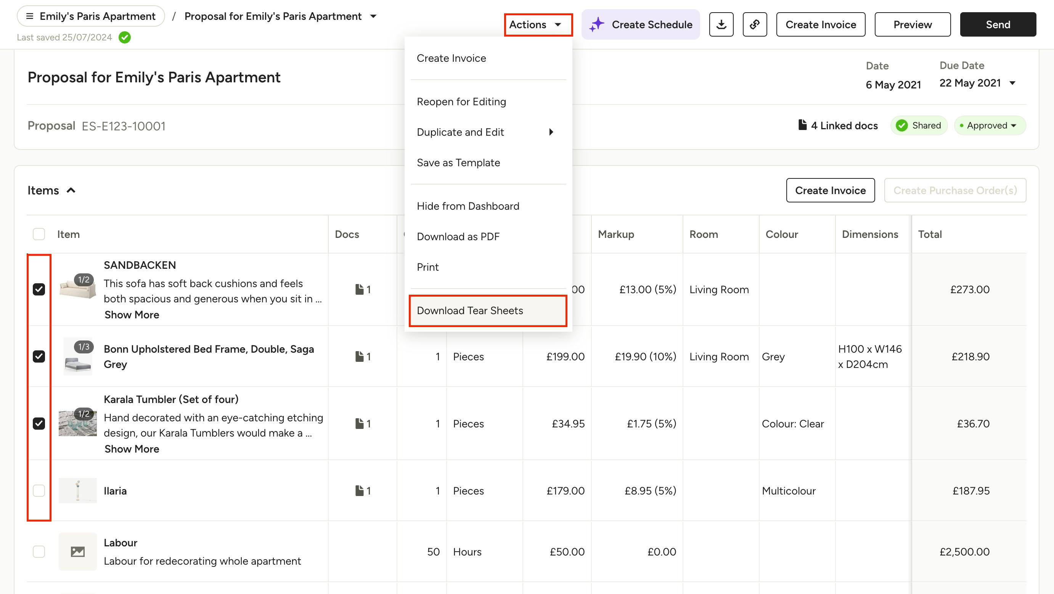Click the Labour placeholder image icon
Viewport: 1054px width, 594px height.
pyautogui.click(x=78, y=551)
